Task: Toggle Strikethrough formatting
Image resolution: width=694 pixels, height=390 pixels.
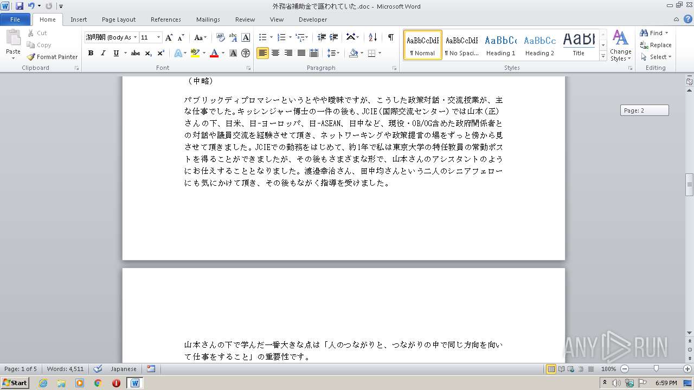Action: click(x=136, y=53)
